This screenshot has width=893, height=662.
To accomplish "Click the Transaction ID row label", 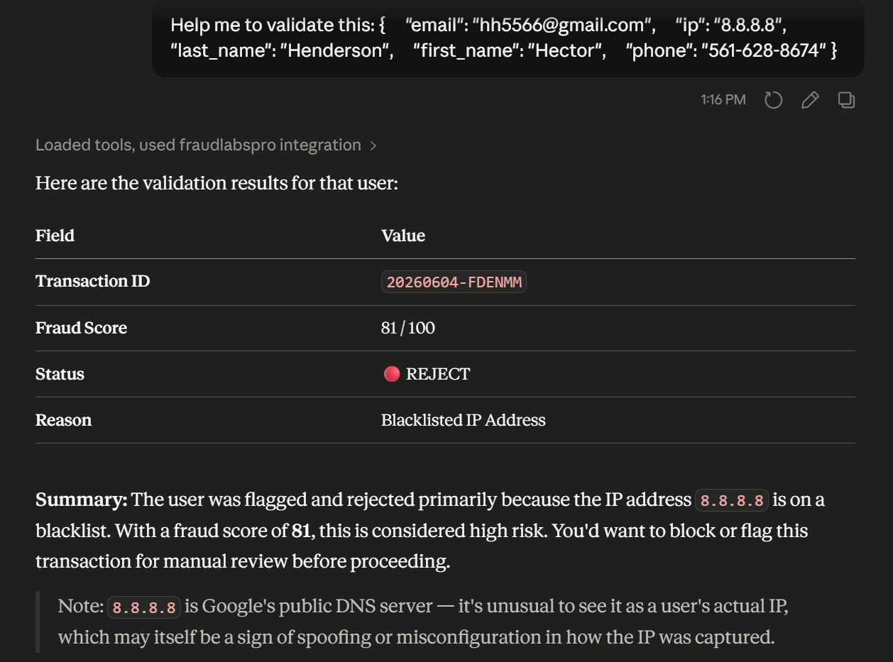I will point(92,282).
